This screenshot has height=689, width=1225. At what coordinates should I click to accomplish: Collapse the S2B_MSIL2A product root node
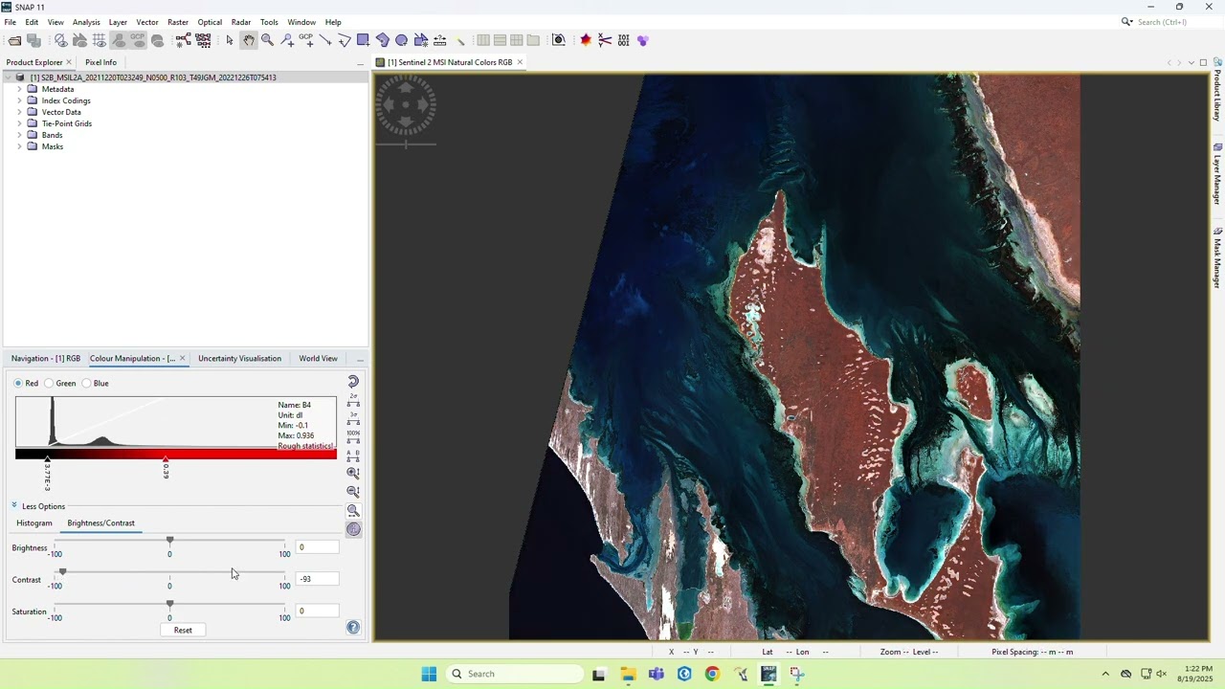pos(8,78)
